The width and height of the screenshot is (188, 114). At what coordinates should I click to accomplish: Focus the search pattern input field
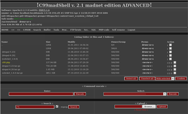click(x=35, y=107)
